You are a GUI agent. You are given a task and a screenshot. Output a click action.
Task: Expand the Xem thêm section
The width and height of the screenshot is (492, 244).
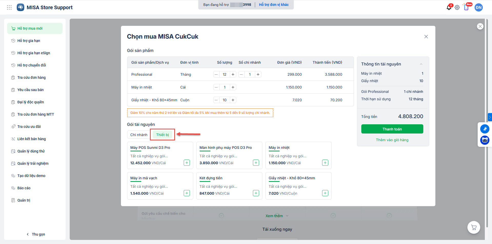pos(277,216)
